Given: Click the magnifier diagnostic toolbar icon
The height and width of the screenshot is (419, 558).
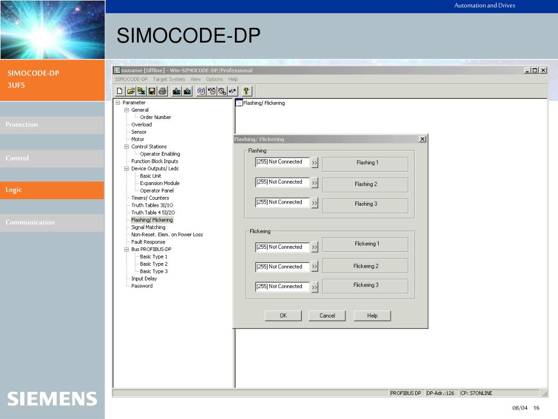Looking at the screenshot, I should point(222,91).
